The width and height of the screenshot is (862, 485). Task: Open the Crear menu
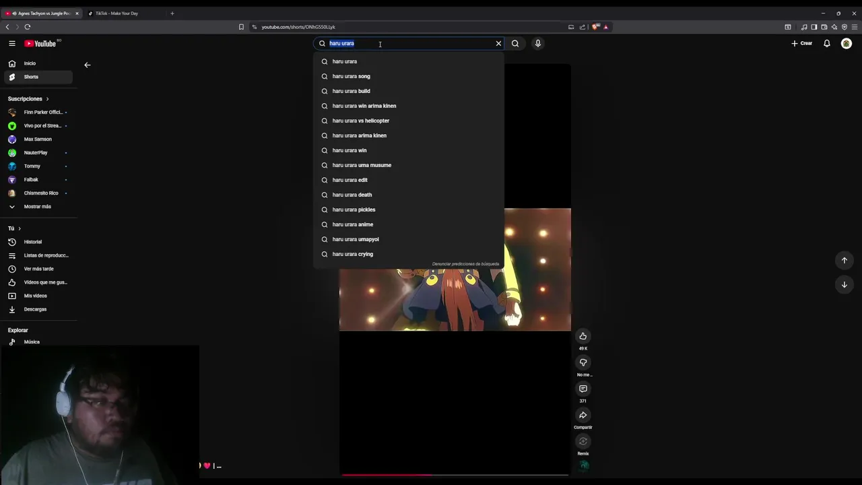801,43
